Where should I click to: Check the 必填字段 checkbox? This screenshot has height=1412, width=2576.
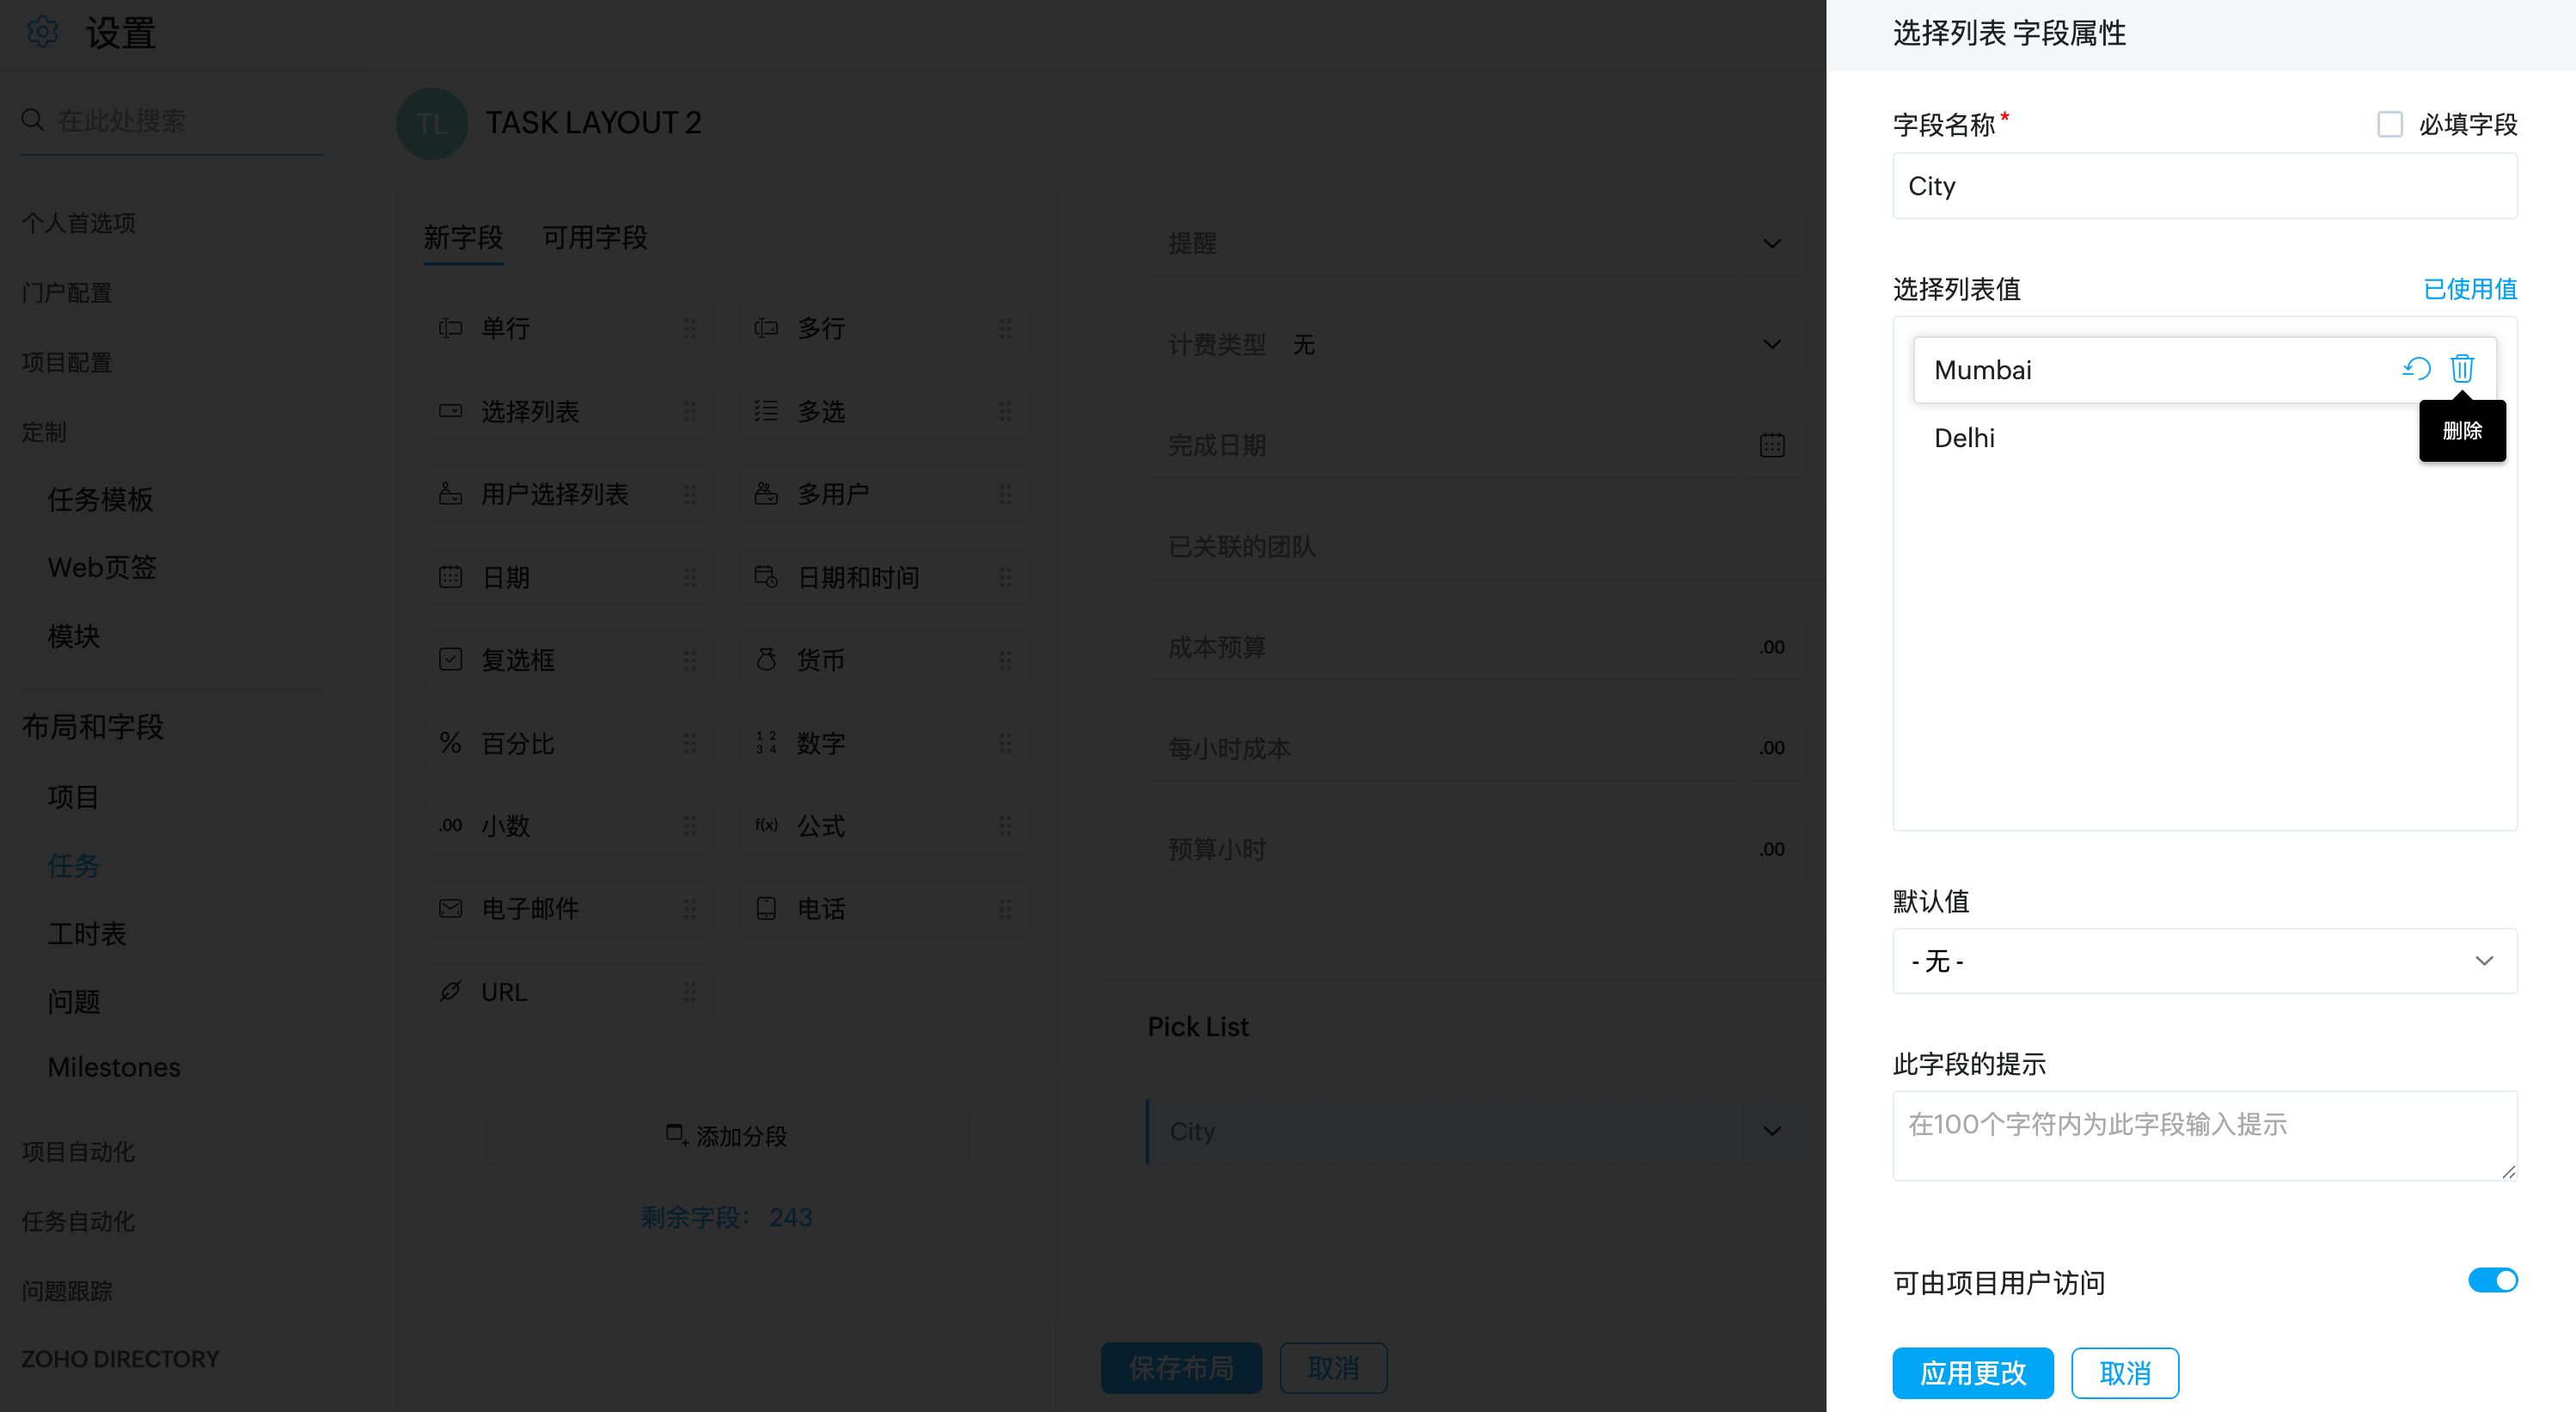point(2389,124)
